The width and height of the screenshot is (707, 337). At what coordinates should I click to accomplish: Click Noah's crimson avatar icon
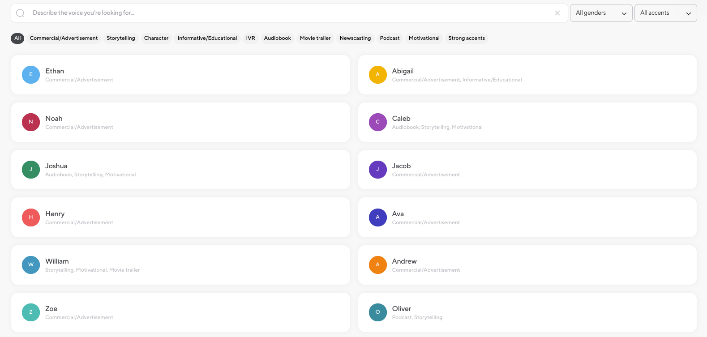(x=31, y=122)
